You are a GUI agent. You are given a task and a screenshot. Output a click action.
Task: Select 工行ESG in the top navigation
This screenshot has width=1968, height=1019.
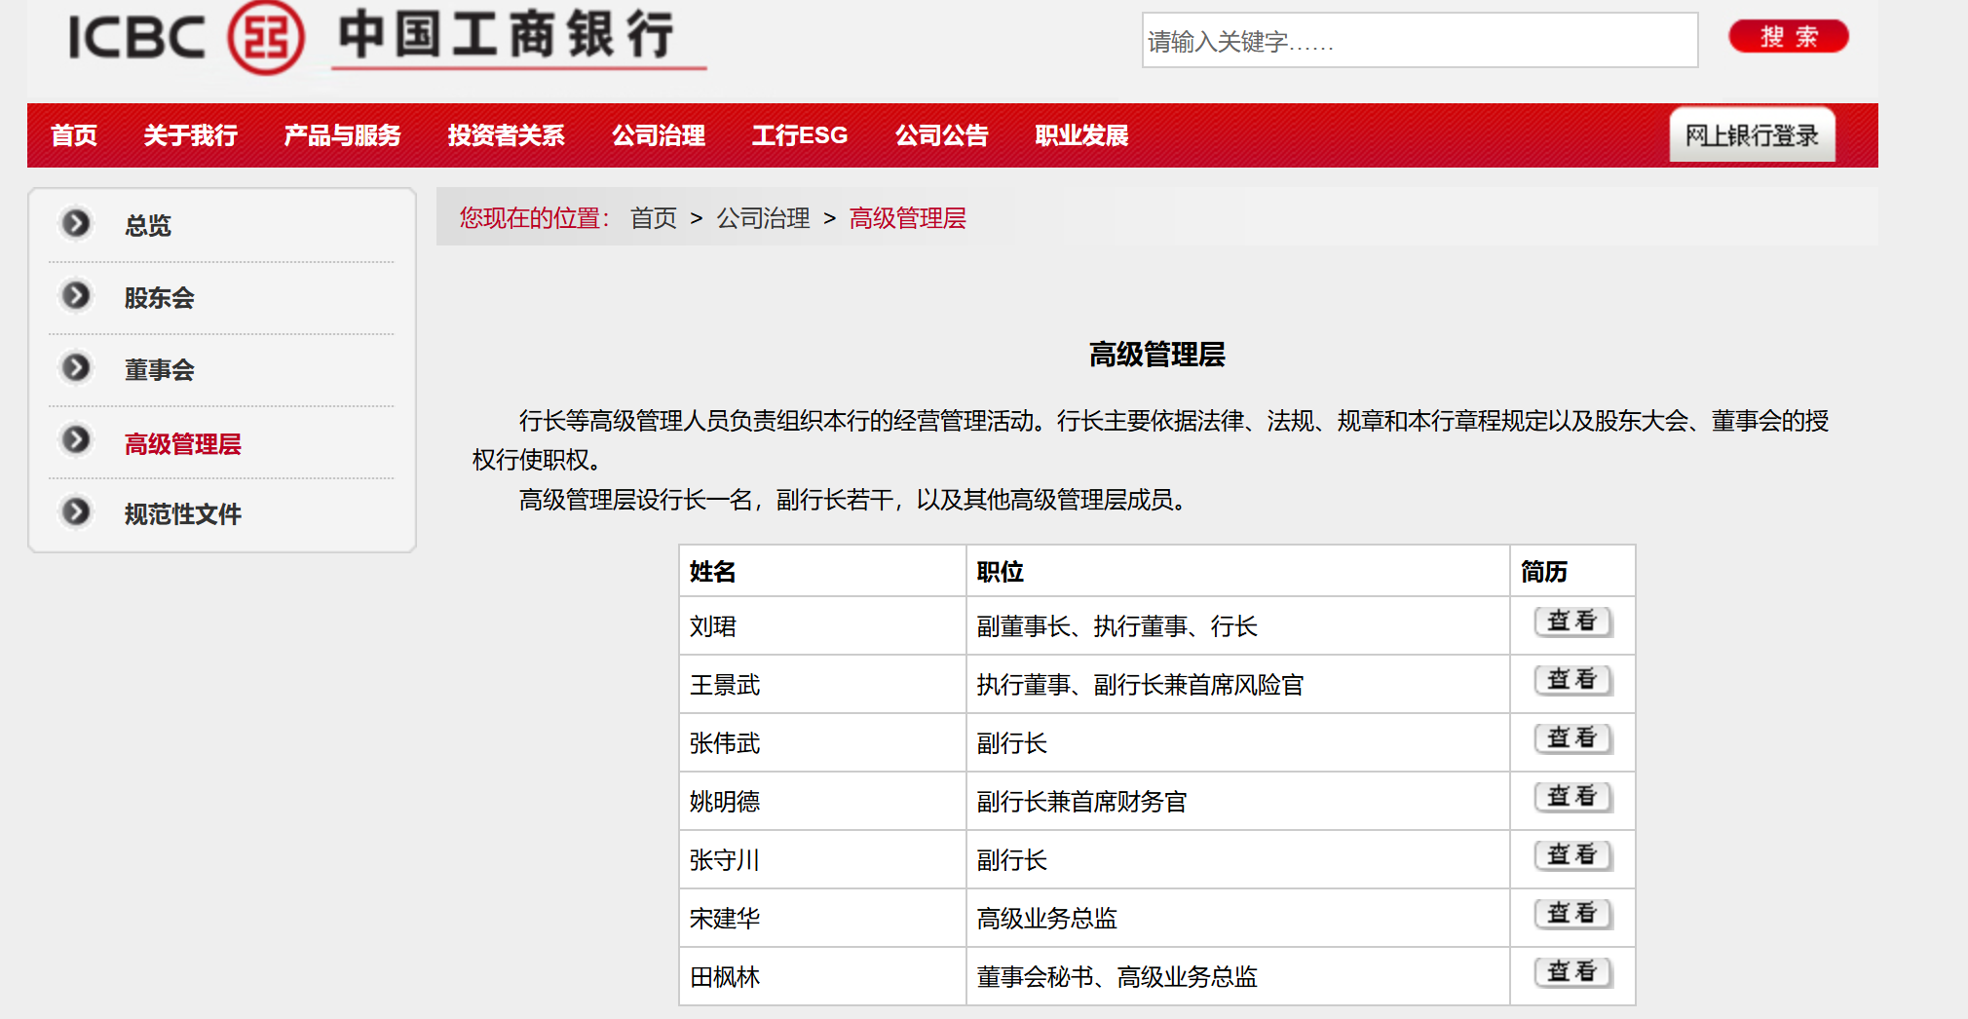click(x=799, y=135)
